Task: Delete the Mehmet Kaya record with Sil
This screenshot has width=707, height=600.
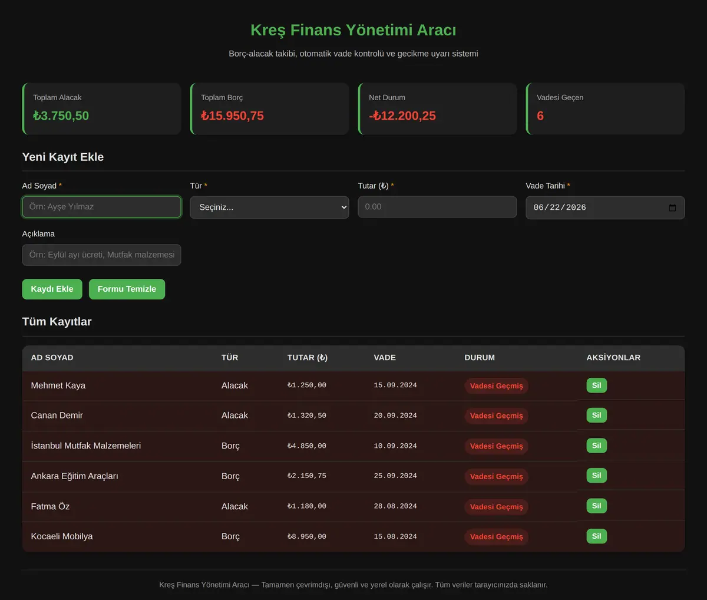Action: (596, 385)
